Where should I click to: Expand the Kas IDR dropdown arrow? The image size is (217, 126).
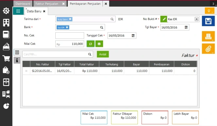[197, 19]
